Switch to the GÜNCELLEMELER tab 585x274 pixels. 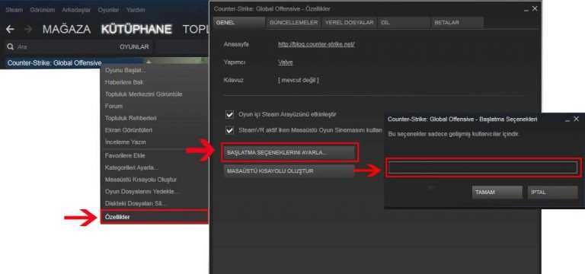click(x=293, y=22)
